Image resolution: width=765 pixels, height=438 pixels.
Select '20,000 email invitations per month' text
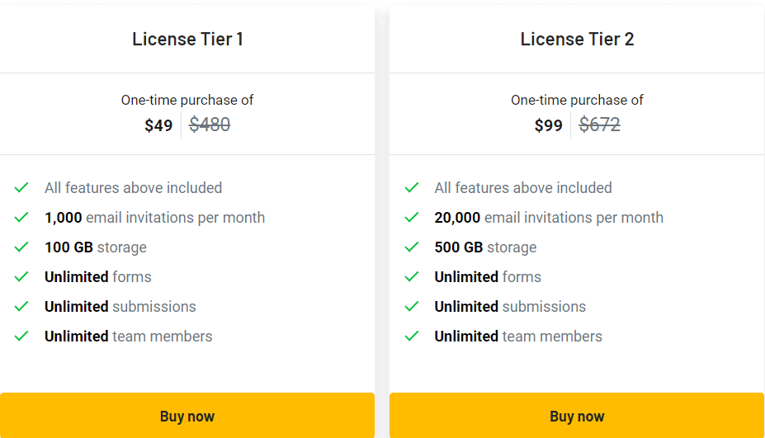click(549, 218)
